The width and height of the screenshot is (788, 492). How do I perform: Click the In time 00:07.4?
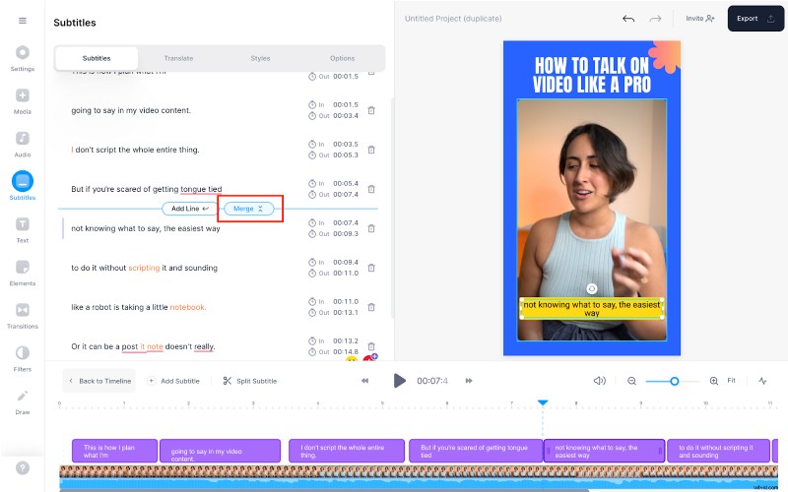(x=346, y=223)
